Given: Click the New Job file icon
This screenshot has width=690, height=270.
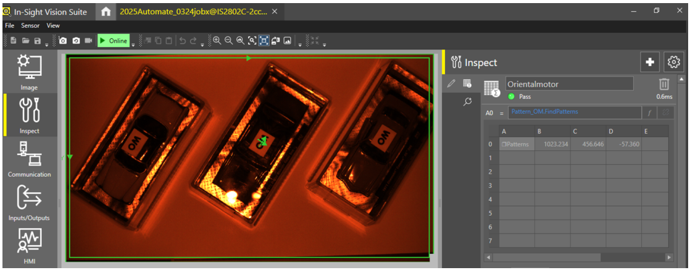Looking at the screenshot, I should [x=13, y=41].
